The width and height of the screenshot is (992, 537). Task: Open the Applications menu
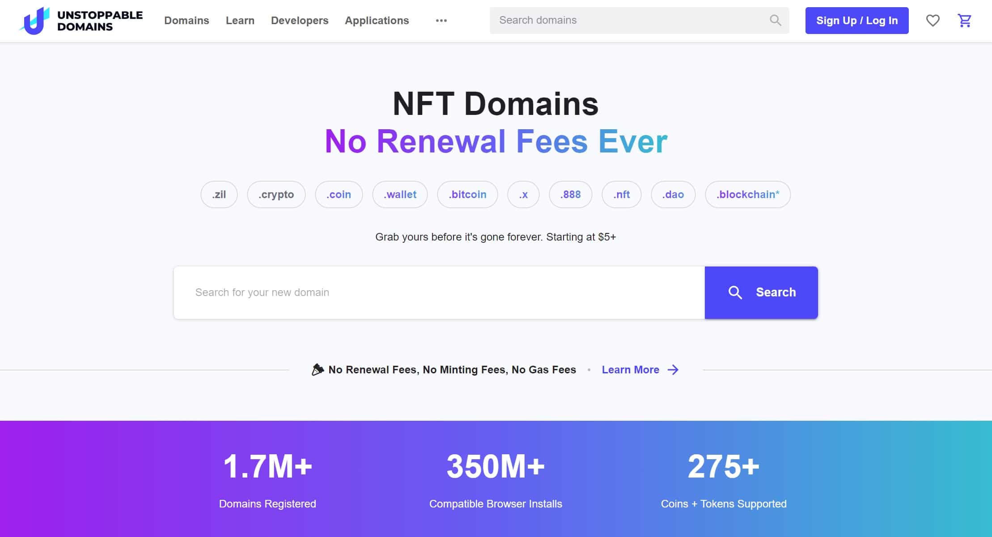[x=377, y=21]
